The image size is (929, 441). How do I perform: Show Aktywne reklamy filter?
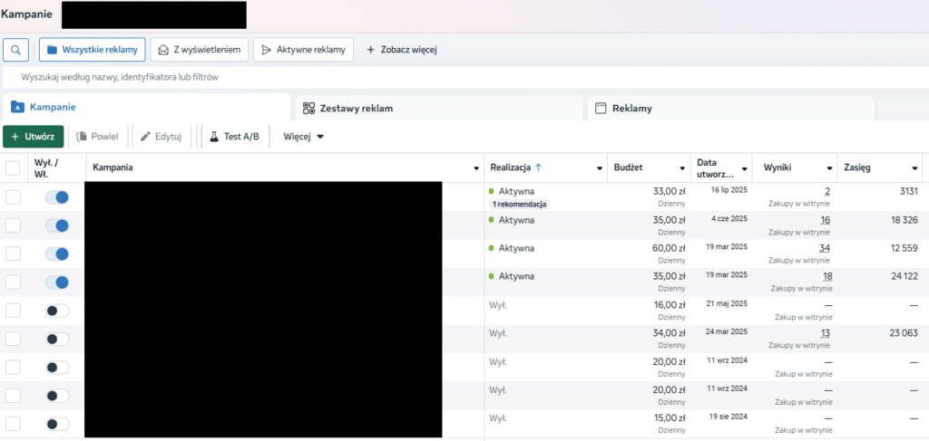click(x=303, y=50)
